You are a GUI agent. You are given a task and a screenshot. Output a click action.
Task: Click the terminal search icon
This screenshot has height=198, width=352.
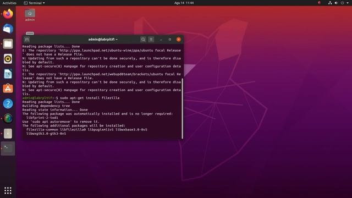(143, 40)
